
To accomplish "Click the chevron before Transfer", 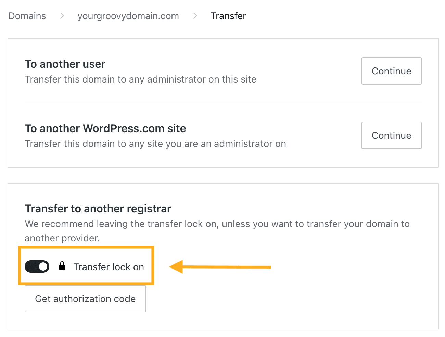I will click(x=194, y=16).
